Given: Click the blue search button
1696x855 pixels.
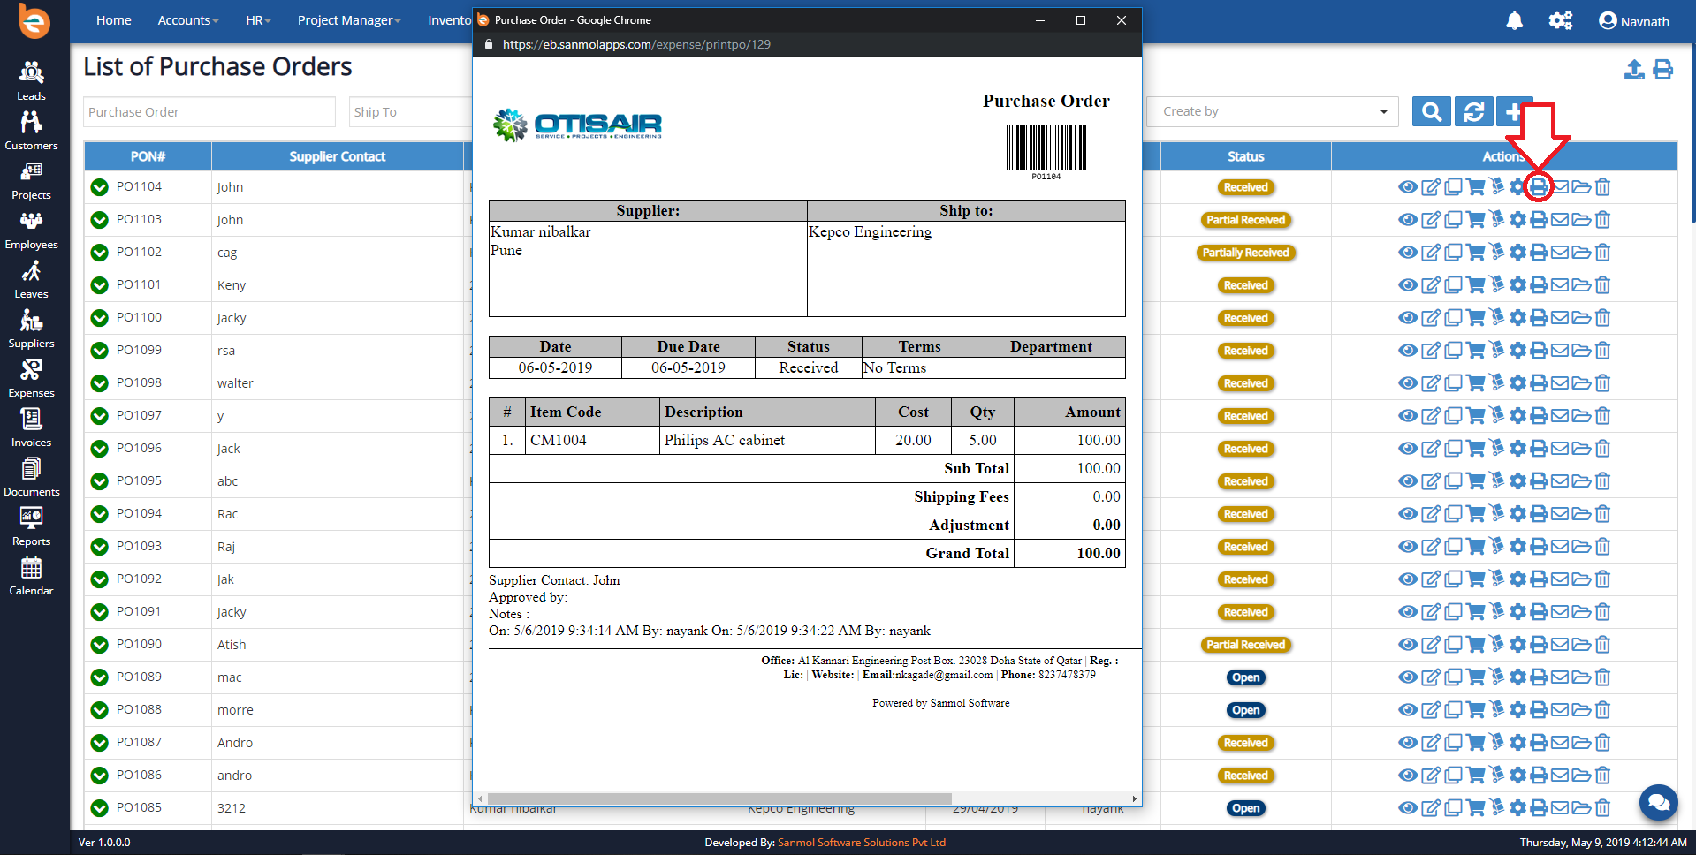Looking at the screenshot, I should (x=1432, y=111).
